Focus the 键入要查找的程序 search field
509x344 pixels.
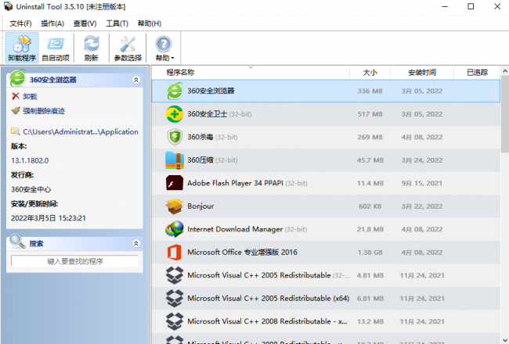(x=74, y=261)
